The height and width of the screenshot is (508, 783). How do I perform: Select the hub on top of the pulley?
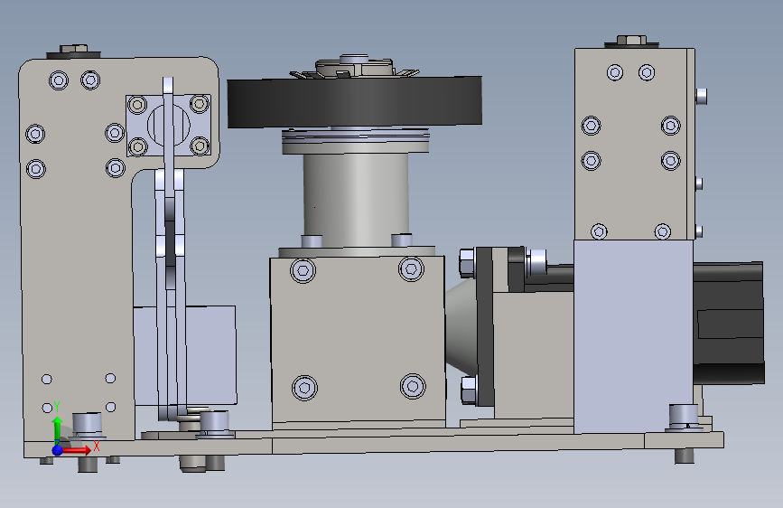pyautogui.click(x=355, y=68)
